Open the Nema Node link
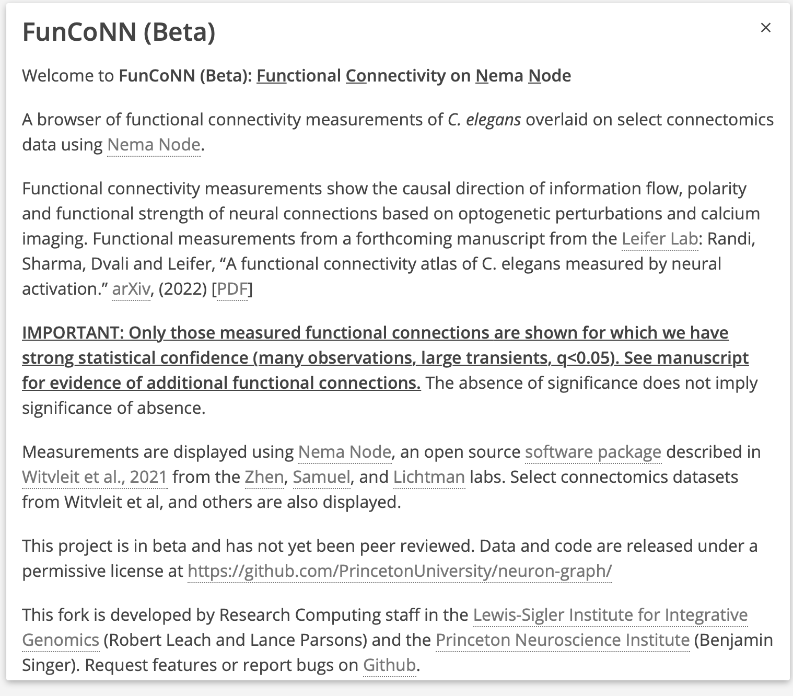The width and height of the screenshot is (793, 696). 153,144
